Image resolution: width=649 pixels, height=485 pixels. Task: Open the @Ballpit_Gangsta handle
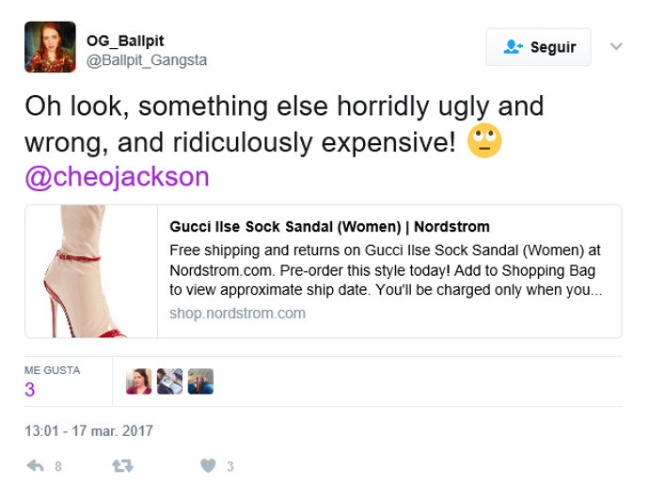point(147,60)
